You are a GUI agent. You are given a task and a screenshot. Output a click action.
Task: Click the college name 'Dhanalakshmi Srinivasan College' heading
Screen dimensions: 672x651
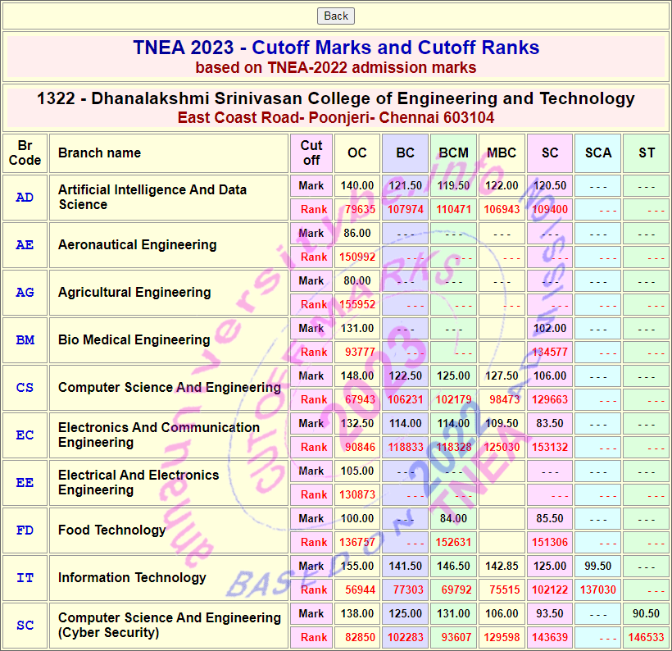click(336, 98)
